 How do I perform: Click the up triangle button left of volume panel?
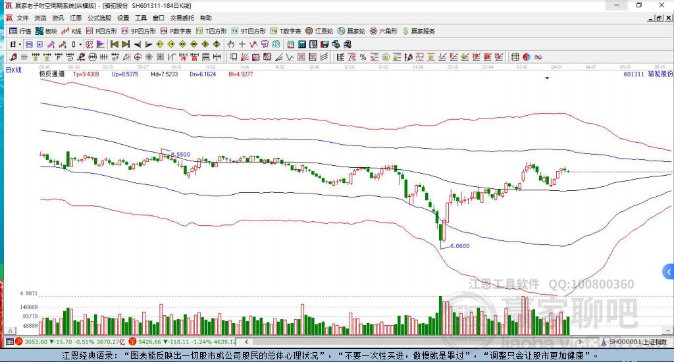(x=11, y=330)
